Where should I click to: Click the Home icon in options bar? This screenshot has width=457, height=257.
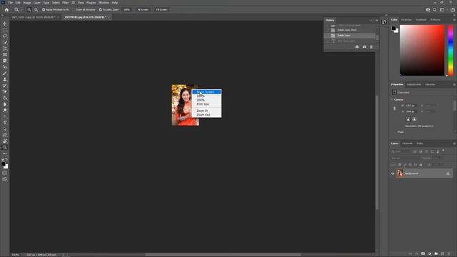pyautogui.click(x=6, y=9)
